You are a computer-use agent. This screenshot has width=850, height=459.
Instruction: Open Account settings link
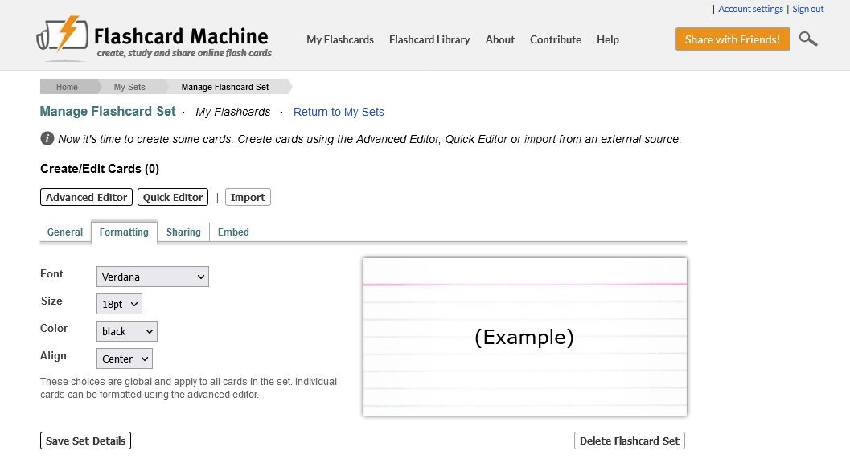coord(750,9)
